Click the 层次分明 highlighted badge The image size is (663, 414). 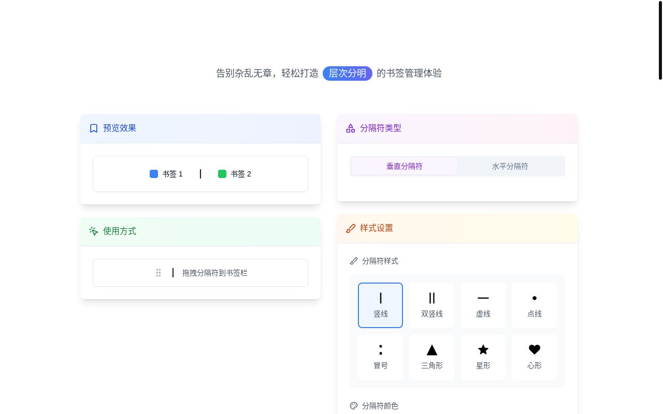click(348, 73)
